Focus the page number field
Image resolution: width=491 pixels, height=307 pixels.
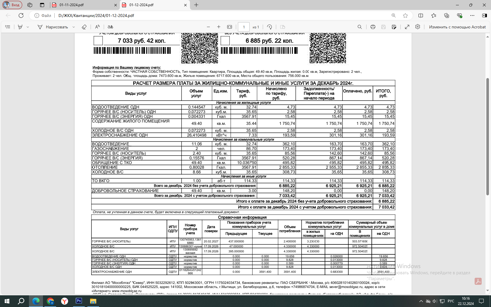pyautogui.click(x=244, y=27)
